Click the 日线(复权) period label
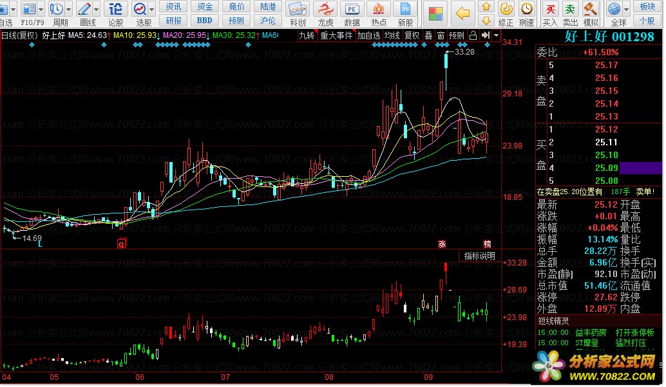The height and width of the screenshot is (387, 666). [x=19, y=35]
